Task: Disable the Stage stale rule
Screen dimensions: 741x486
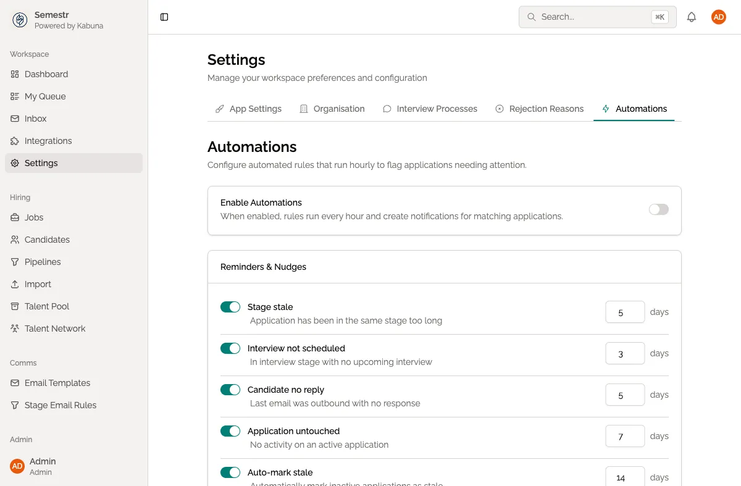Action: [230, 307]
